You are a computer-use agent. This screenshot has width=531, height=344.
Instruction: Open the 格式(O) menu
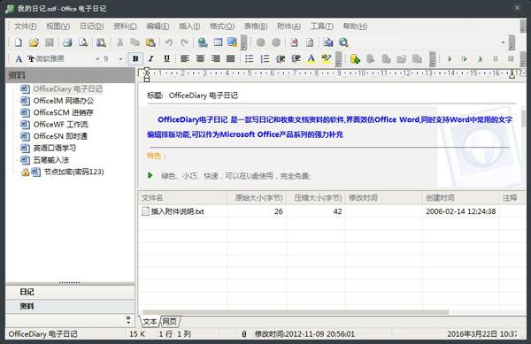(x=222, y=27)
